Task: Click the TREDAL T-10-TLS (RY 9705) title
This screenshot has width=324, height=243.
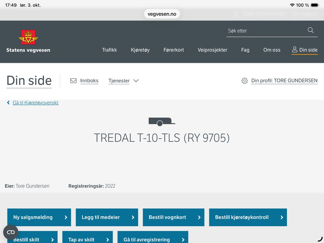Action: pyautogui.click(x=162, y=138)
